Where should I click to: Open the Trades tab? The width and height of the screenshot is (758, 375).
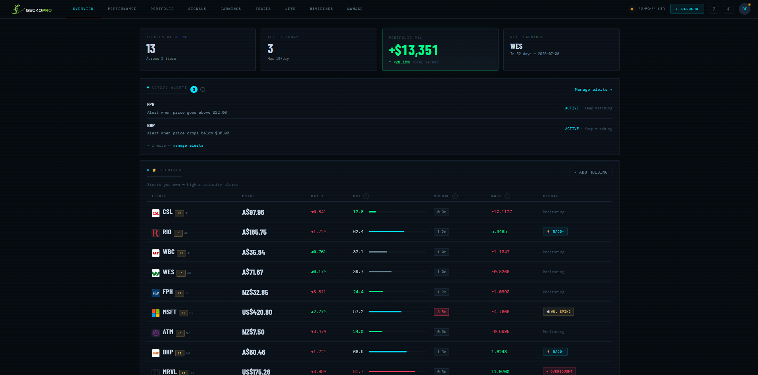(263, 9)
